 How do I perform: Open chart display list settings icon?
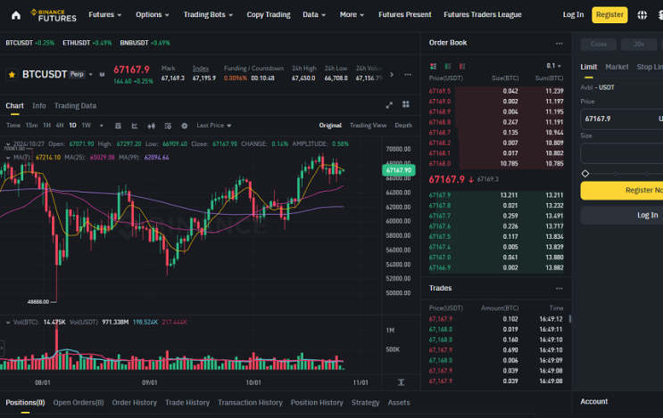point(168,126)
